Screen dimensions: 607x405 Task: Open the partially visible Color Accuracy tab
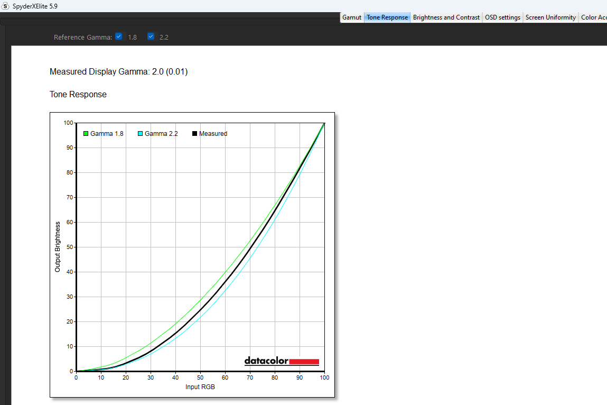(x=593, y=17)
